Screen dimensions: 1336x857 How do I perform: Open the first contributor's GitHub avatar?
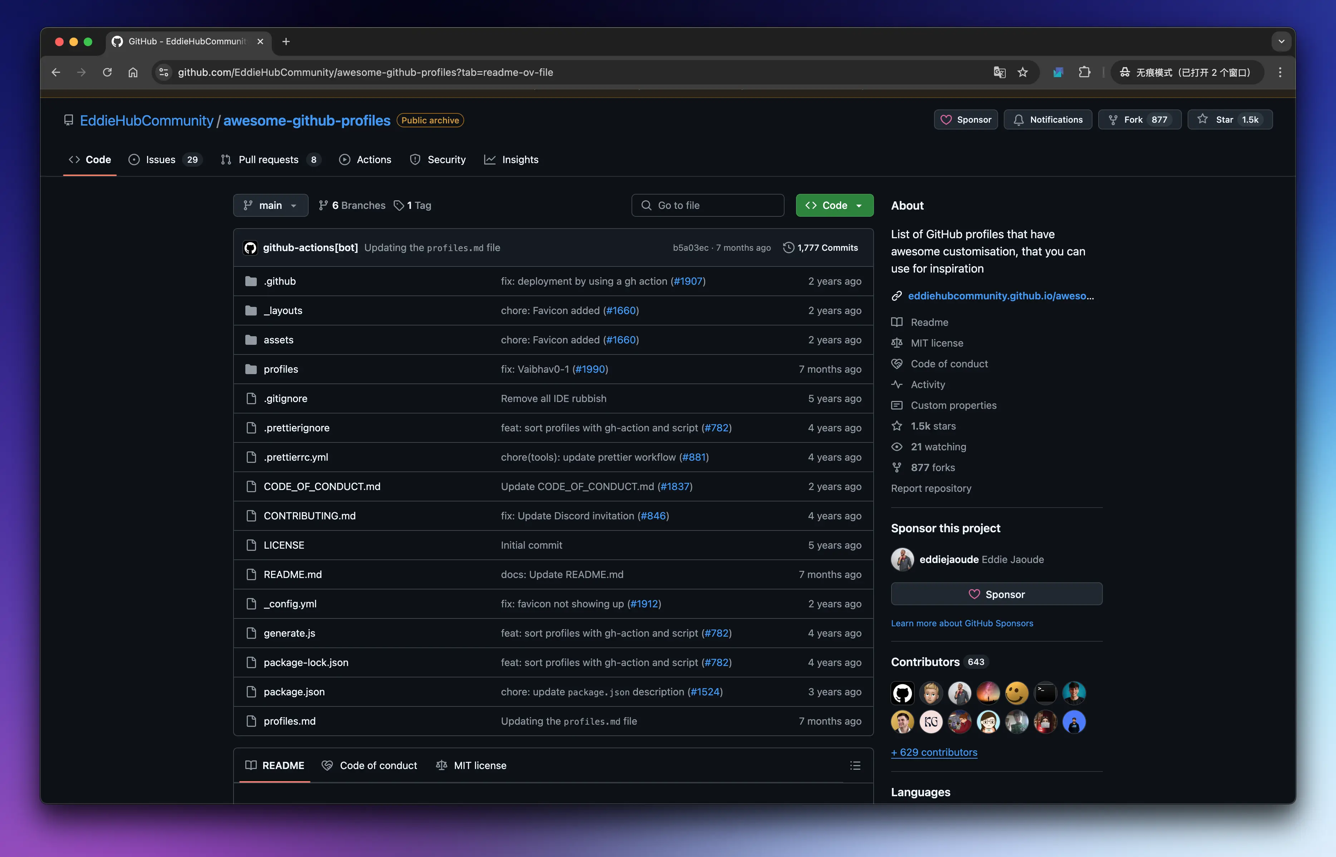(x=902, y=693)
